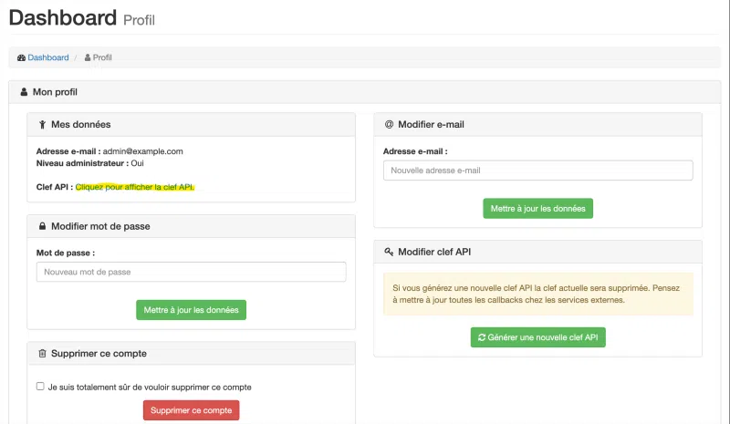Click the padlock icon by Modifier mot de passe
This screenshot has width=730, height=424.
(x=42, y=226)
